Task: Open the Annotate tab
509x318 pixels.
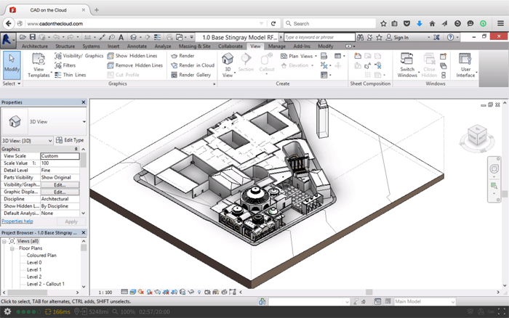Action: tap(137, 46)
